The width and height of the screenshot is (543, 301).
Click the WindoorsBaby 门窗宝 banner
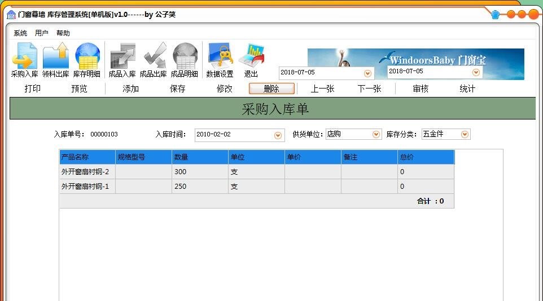(415, 64)
